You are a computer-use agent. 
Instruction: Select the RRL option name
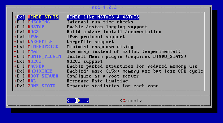(x=32, y=81)
